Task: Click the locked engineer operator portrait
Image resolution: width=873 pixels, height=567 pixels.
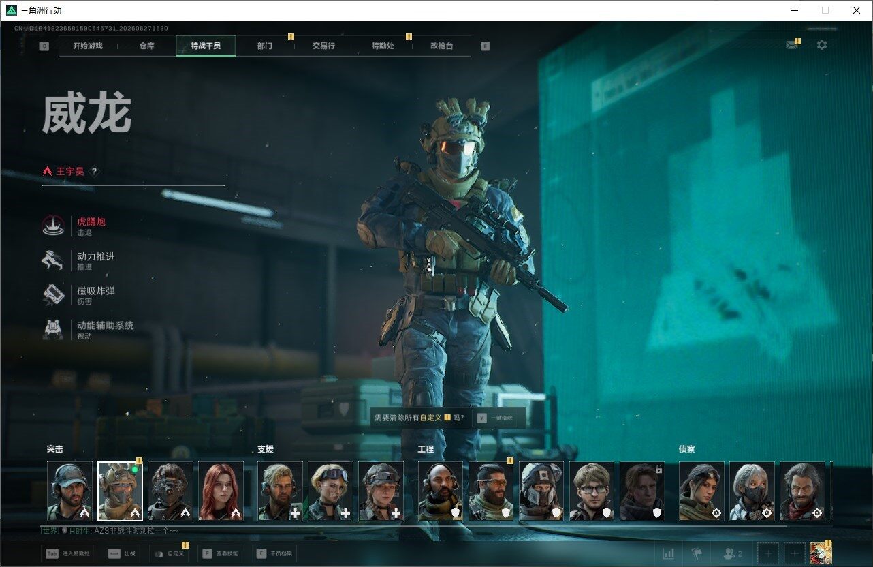Action: (x=641, y=491)
